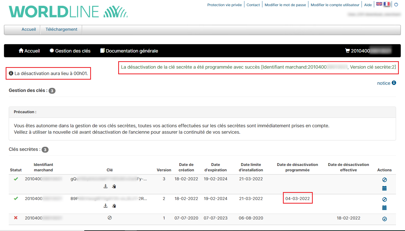
Task: Open the Téléchargement tab
Action: click(x=61, y=29)
